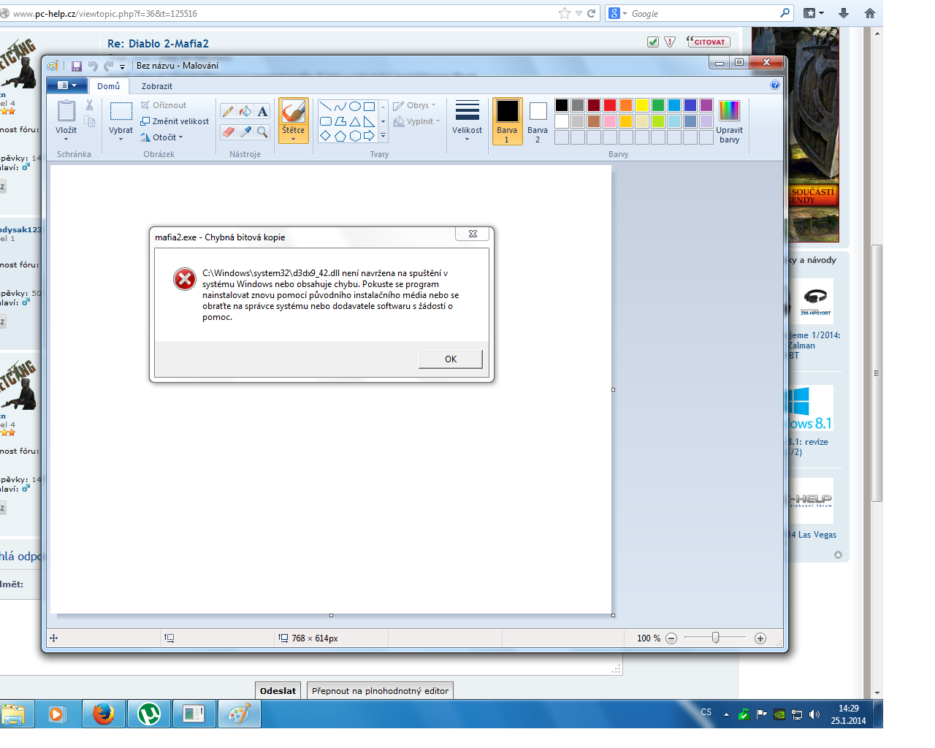Pick the Rectangle shape in Tvary

click(370, 107)
